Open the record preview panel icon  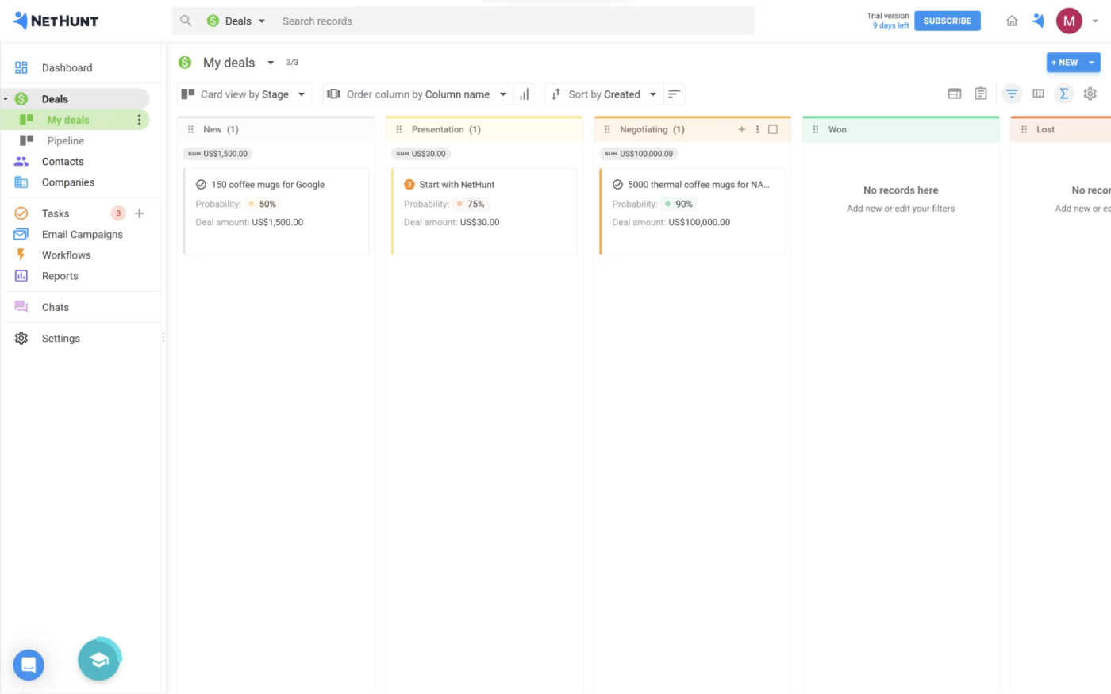(x=955, y=94)
